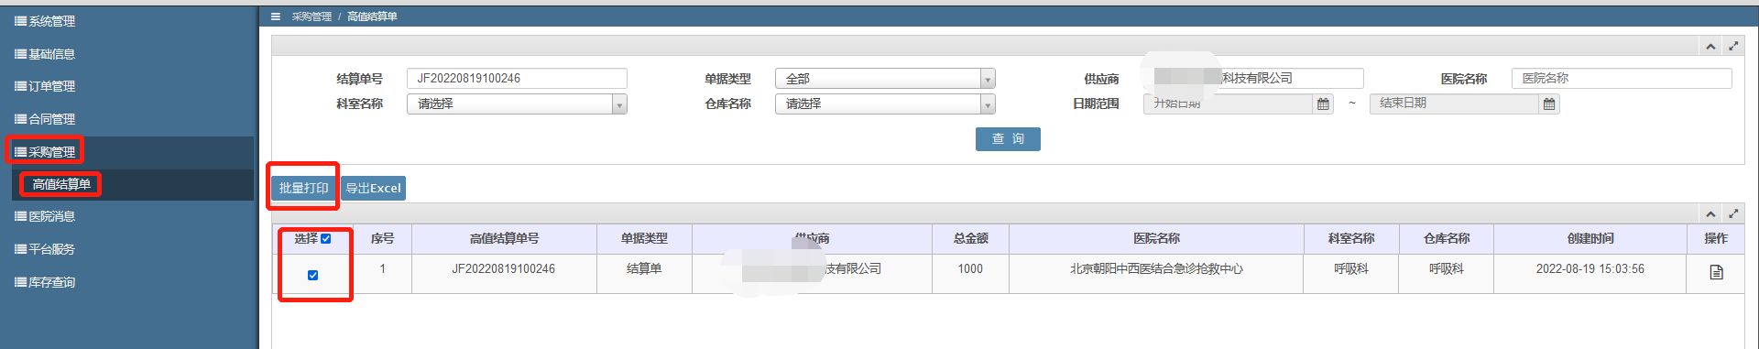
Task: Toggle the select-all checkbox in header
Action: click(325, 238)
